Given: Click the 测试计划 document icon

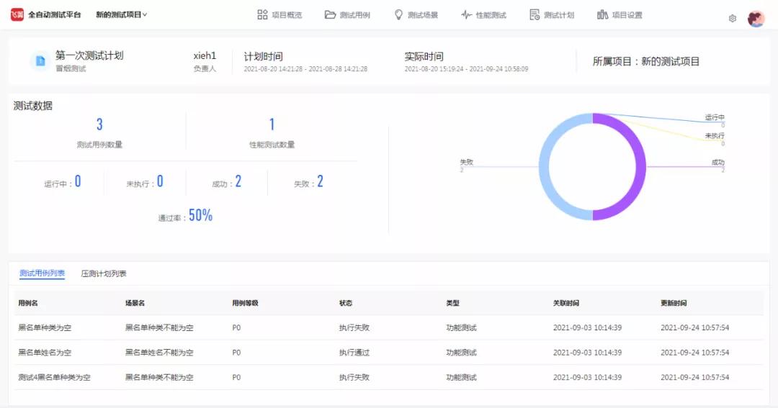Looking at the screenshot, I should 535,15.
